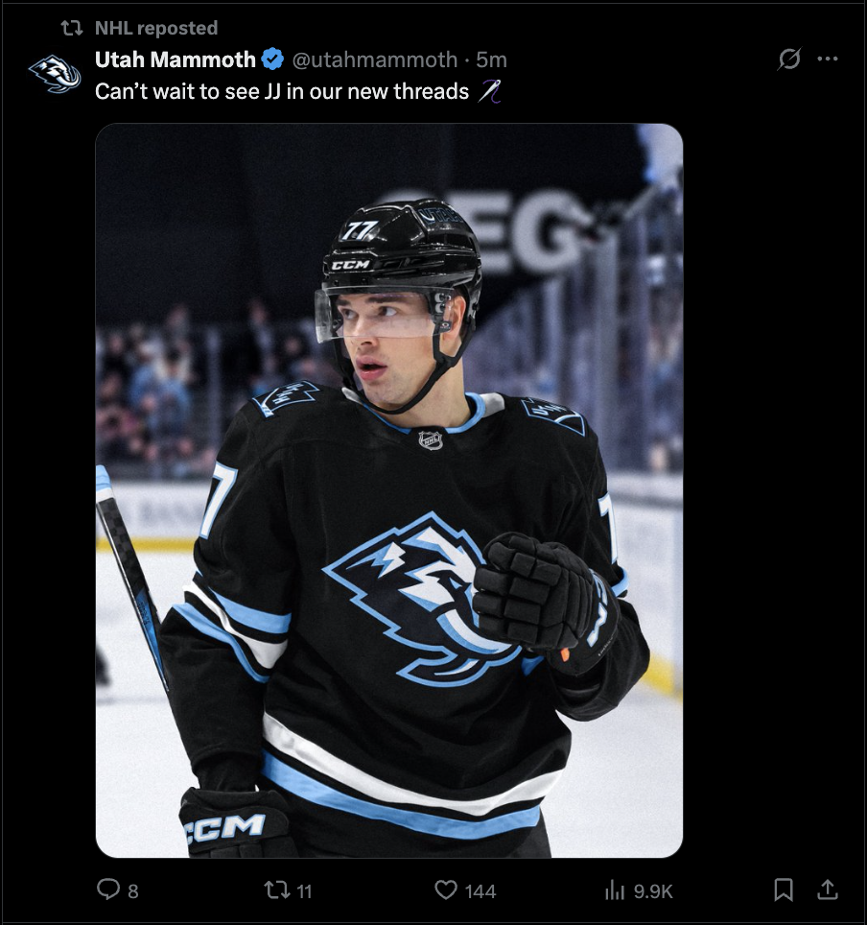Bookmark the Utah Mammoth post
The image size is (867, 925).
(x=784, y=889)
